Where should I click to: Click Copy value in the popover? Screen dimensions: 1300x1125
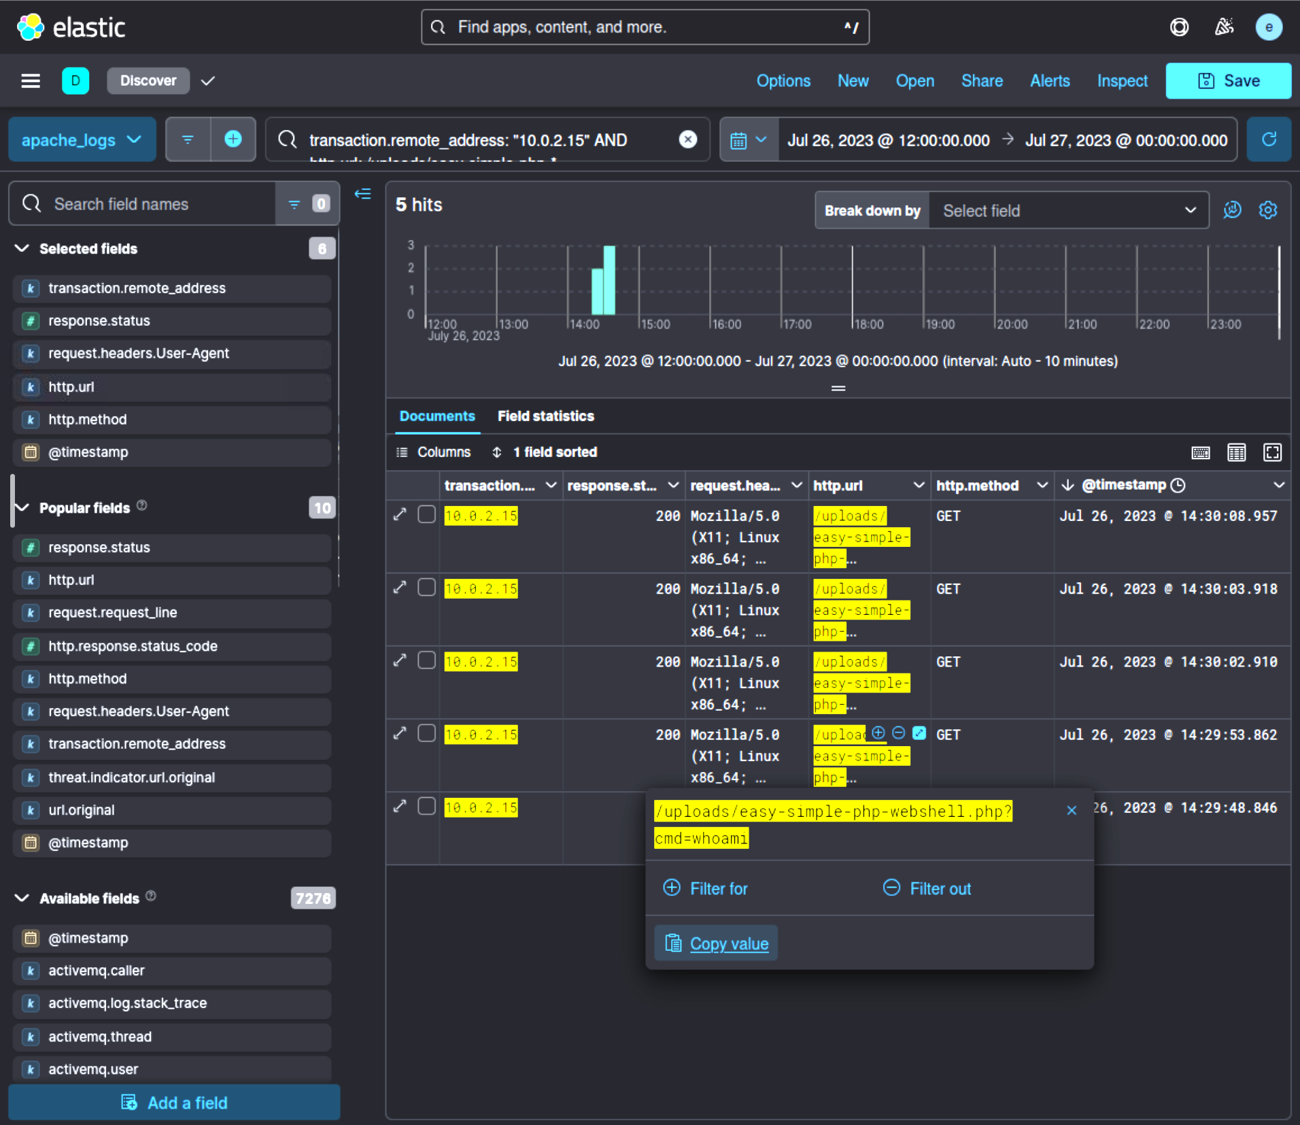coord(716,943)
